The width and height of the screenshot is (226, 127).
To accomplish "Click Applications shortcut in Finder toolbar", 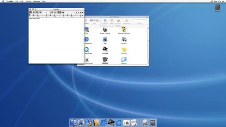I will coord(126,22).
